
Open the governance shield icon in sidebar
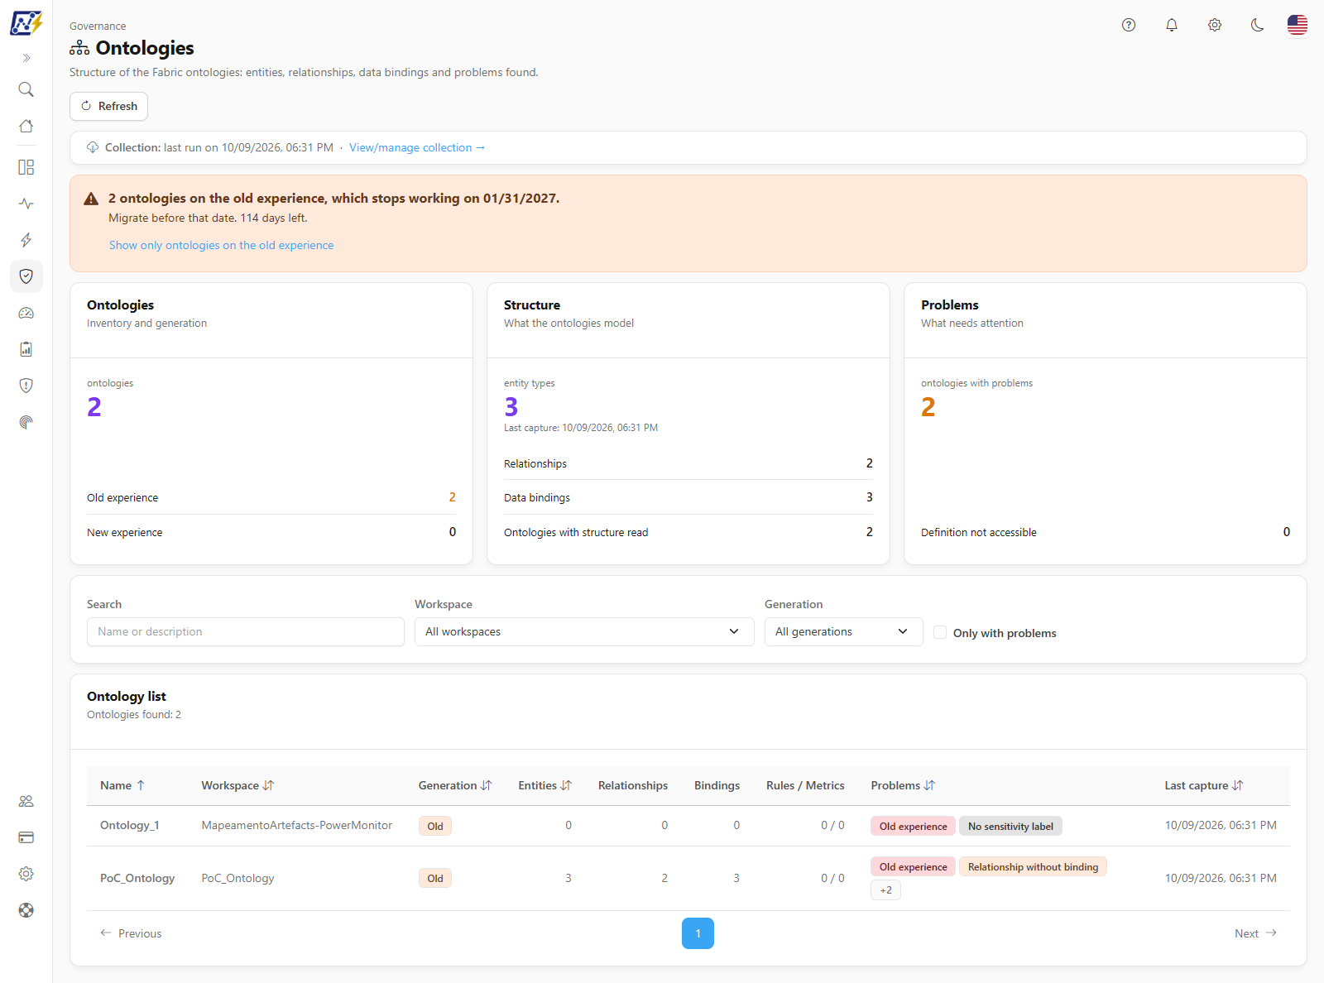tap(26, 276)
